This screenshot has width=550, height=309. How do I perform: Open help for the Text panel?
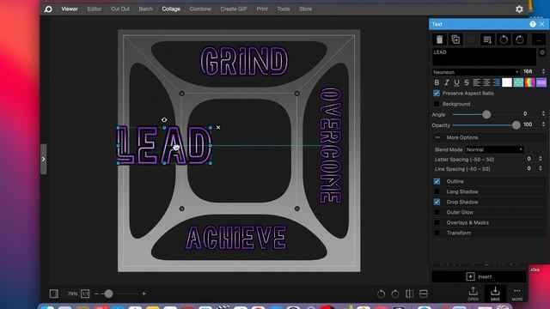click(533, 24)
